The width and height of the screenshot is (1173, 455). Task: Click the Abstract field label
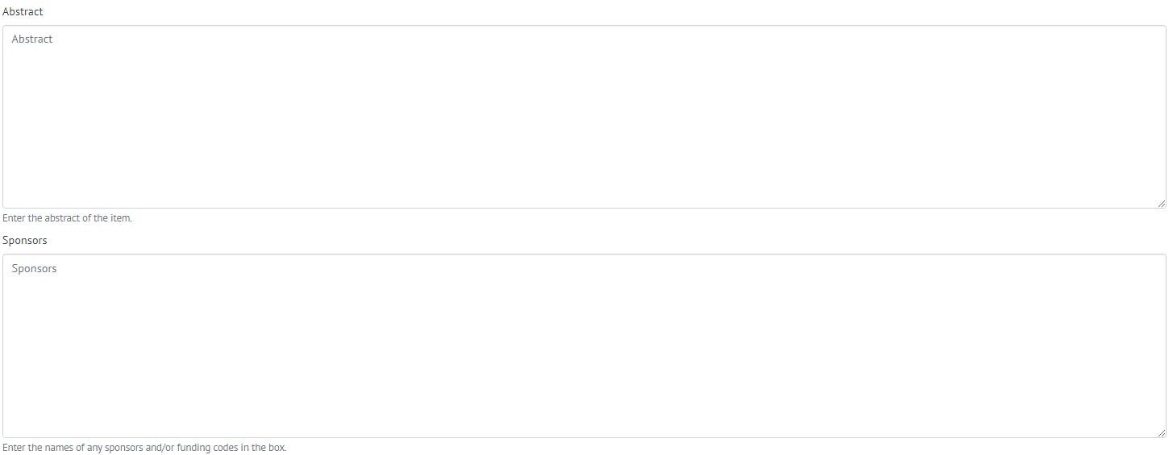pos(23,12)
